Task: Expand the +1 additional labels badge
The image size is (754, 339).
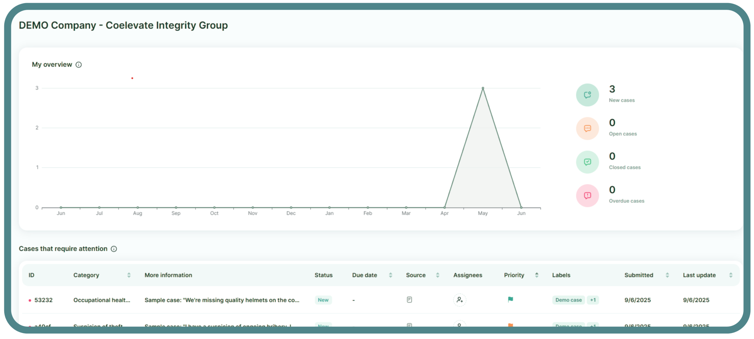Action: pos(593,300)
